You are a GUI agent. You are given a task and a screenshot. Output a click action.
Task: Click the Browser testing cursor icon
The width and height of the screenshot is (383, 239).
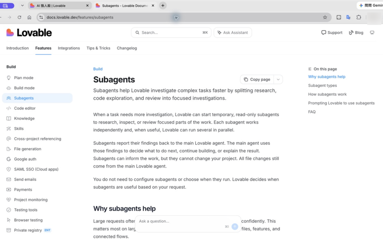(9, 220)
